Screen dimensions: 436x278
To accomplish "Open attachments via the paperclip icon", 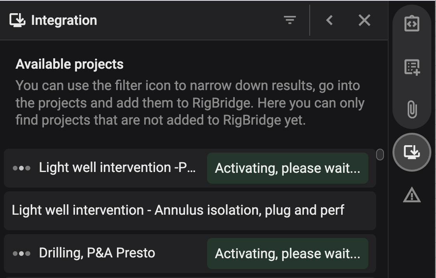I will pyautogui.click(x=412, y=109).
